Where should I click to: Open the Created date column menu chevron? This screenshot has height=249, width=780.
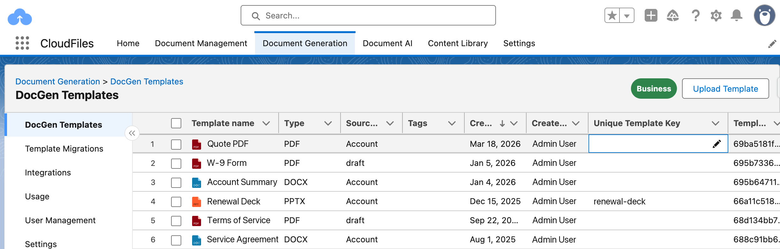[514, 123]
